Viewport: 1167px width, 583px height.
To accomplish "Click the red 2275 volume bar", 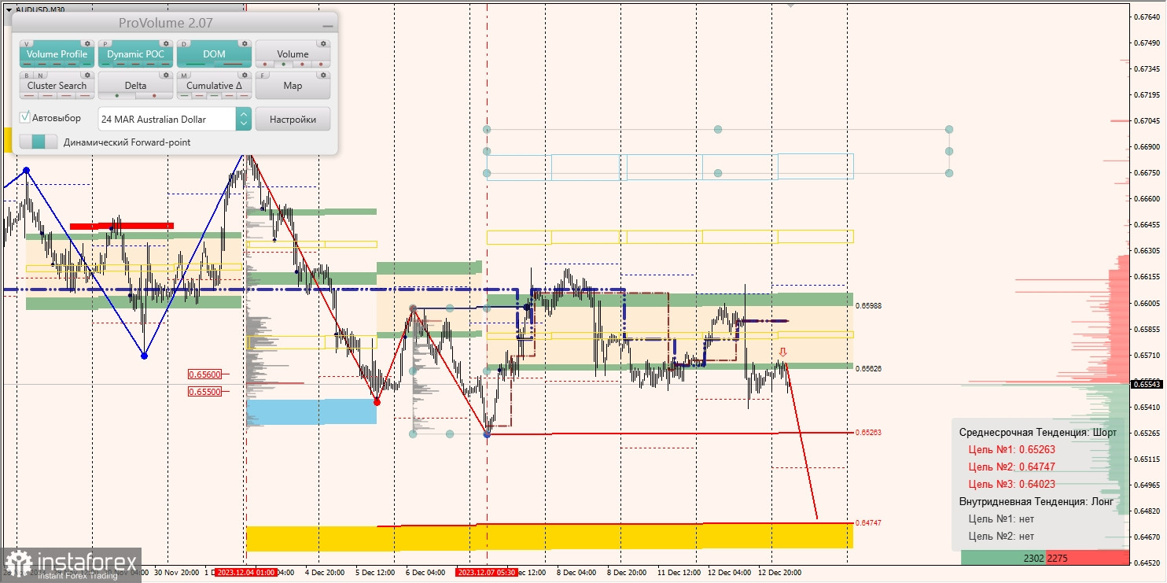I will tap(1088, 558).
